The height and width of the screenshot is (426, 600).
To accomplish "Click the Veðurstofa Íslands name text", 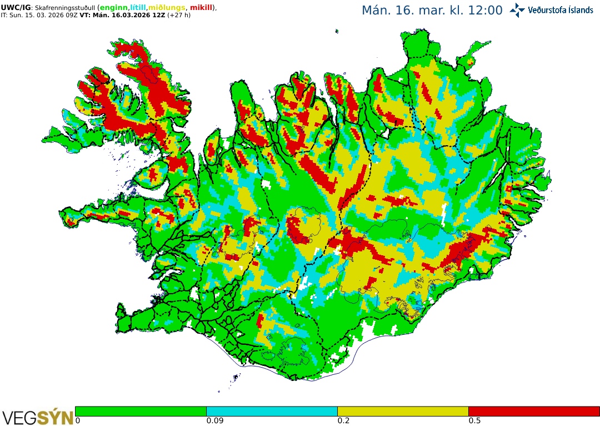I will [560, 10].
